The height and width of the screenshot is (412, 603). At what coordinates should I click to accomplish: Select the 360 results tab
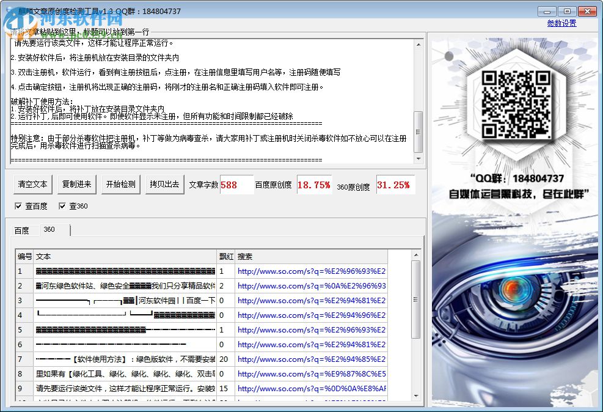pyautogui.click(x=49, y=230)
